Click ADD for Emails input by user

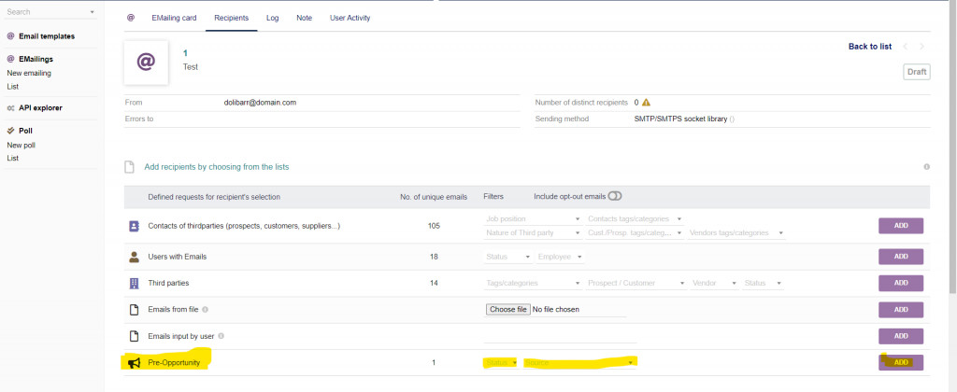[x=901, y=336]
